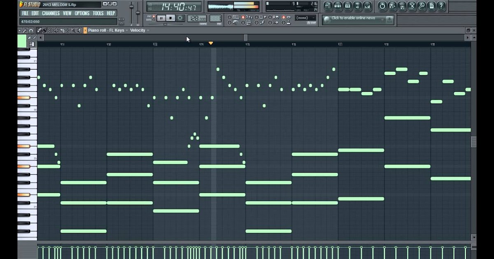Viewport: 494px width, 259px height.
Task: Click the record button
Action: pos(180,18)
